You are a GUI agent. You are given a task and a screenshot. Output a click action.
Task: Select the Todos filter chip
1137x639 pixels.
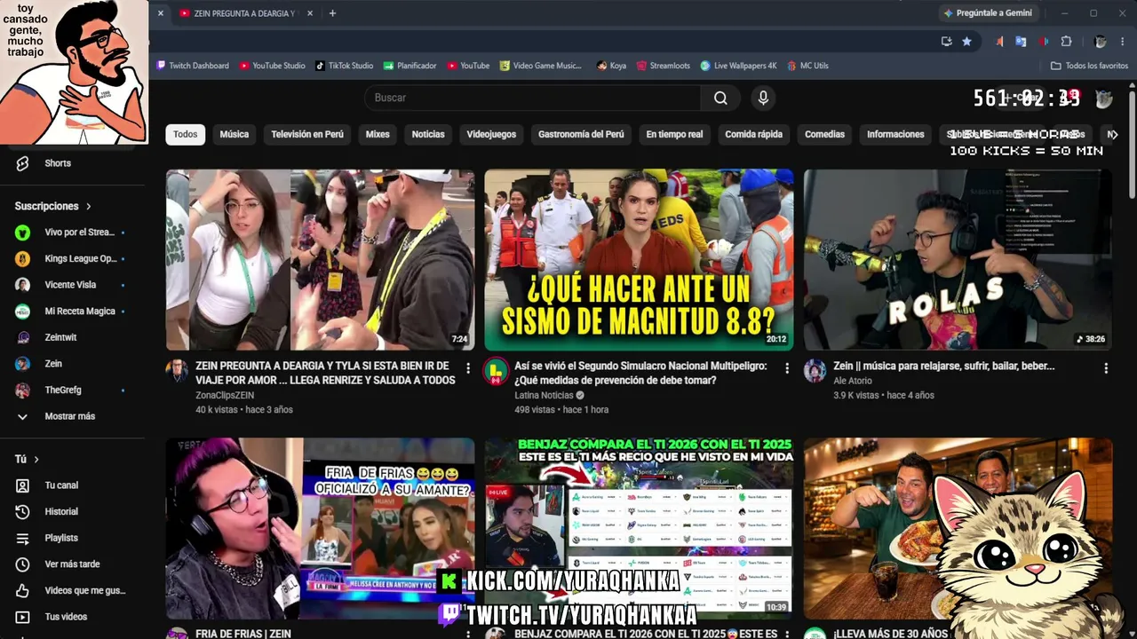pyautogui.click(x=186, y=134)
